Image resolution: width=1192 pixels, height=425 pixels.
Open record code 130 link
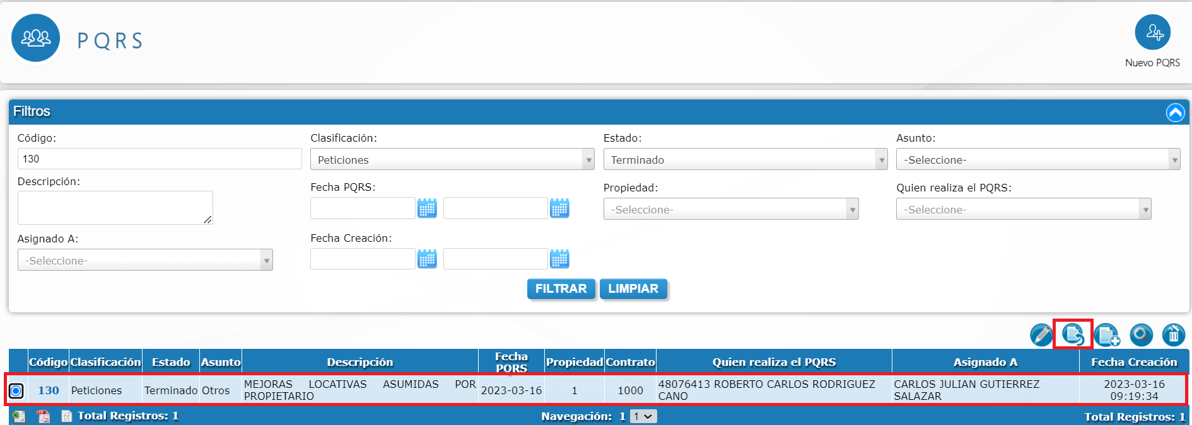pos(49,390)
